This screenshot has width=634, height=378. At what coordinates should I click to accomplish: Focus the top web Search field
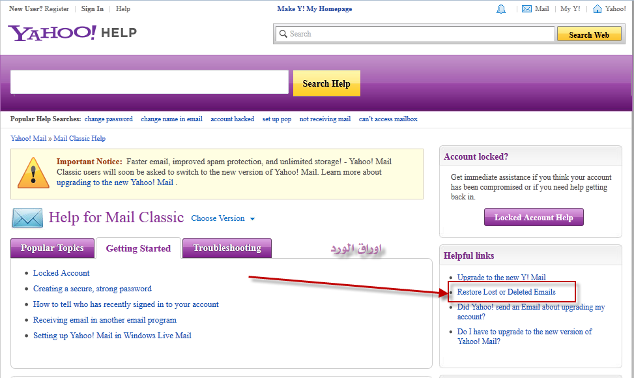coord(414,34)
